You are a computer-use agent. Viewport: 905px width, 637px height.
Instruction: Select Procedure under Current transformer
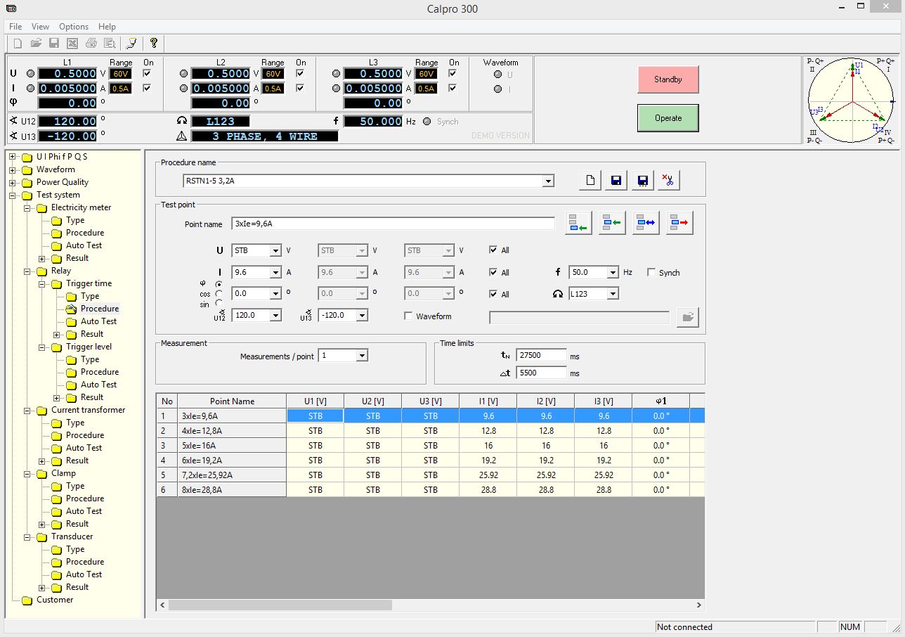click(85, 435)
